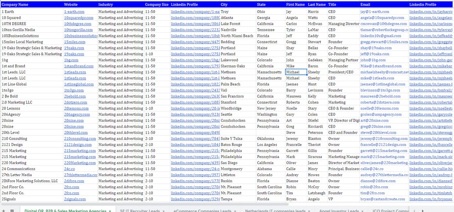Select the CEO and Founder title cell
This screenshot has height=212, width=454.
[344, 133]
